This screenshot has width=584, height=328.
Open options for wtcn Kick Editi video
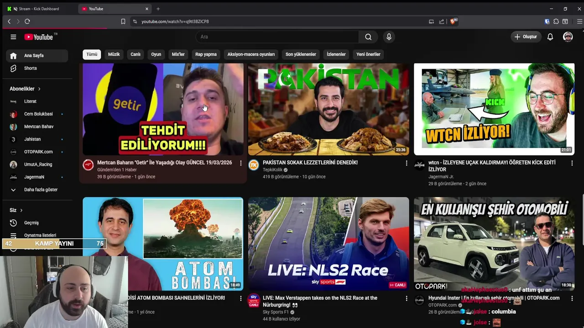click(x=572, y=163)
